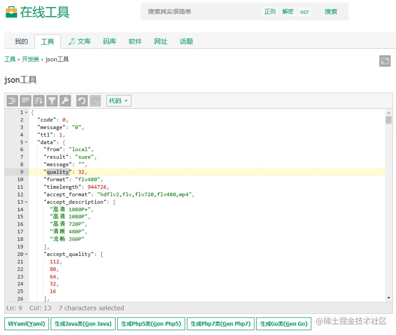Collapse the accept_description array on line 13
This screenshot has height=335, width=396.
(x=26, y=202)
